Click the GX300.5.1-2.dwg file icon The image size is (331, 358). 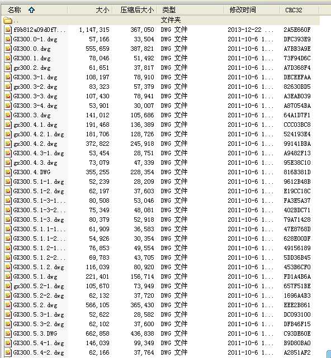pyautogui.click(x=8, y=192)
